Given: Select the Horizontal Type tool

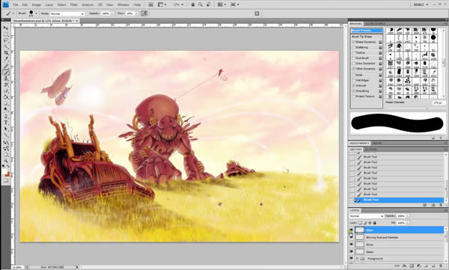Looking at the screenshot, I should (x=5, y=123).
